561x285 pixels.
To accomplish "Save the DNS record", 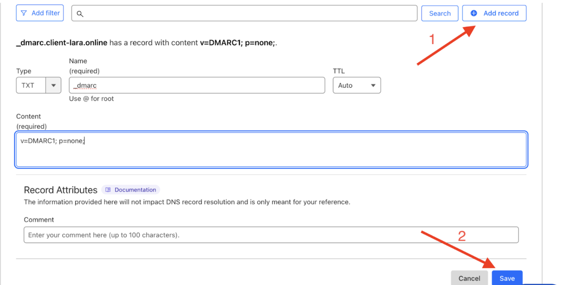I will tap(507, 278).
